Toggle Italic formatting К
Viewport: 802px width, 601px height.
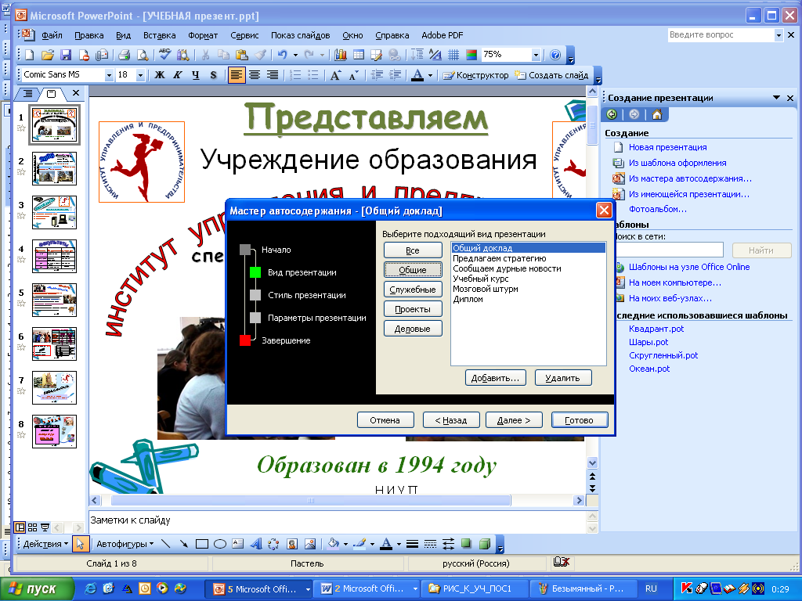tap(178, 75)
